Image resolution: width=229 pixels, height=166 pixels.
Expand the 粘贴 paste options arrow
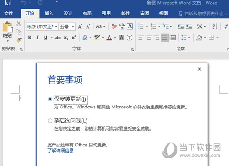pyautogui.click(x=7, y=41)
